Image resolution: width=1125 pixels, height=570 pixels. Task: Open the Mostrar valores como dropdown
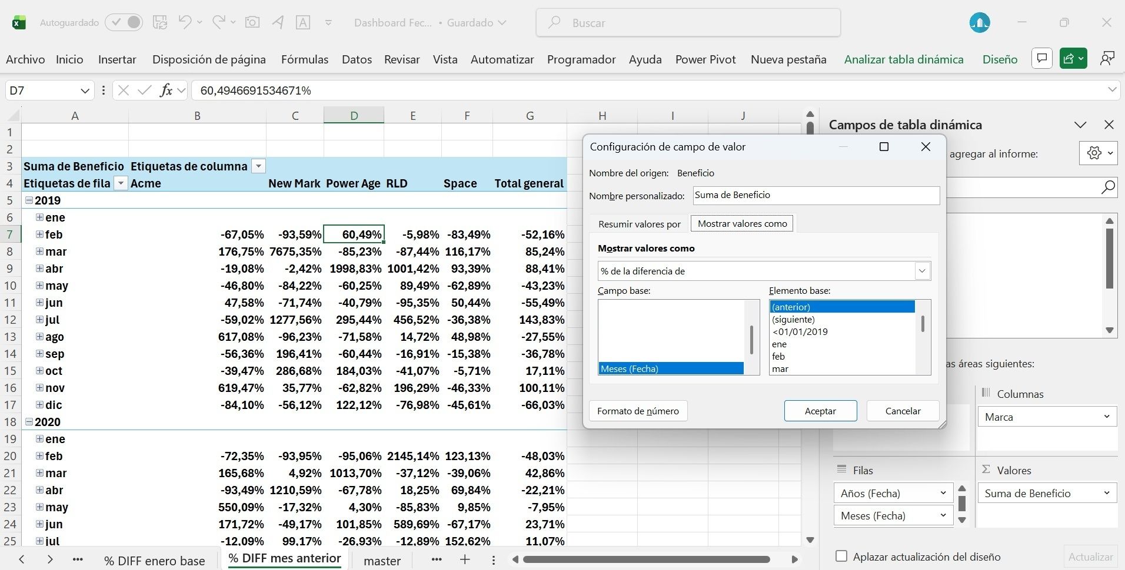(x=922, y=271)
